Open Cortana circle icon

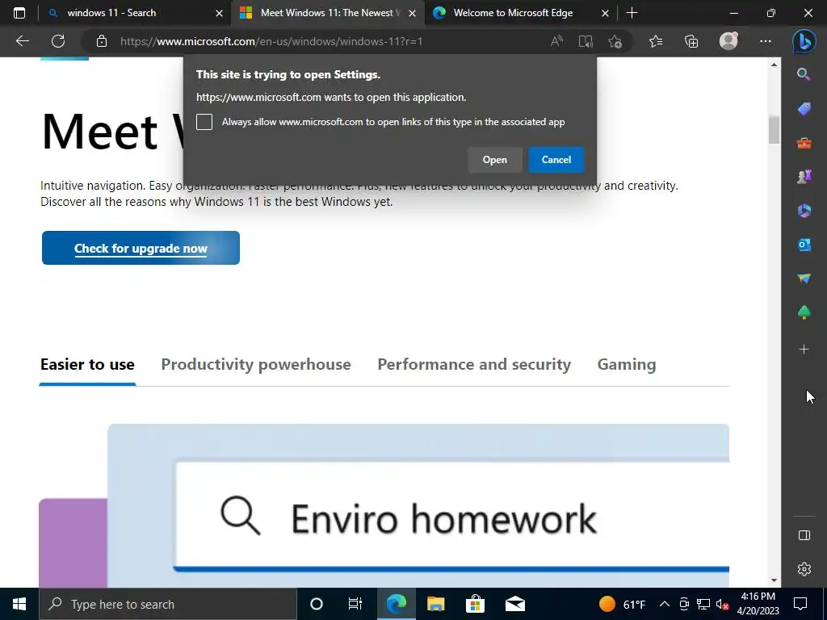click(x=317, y=604)
